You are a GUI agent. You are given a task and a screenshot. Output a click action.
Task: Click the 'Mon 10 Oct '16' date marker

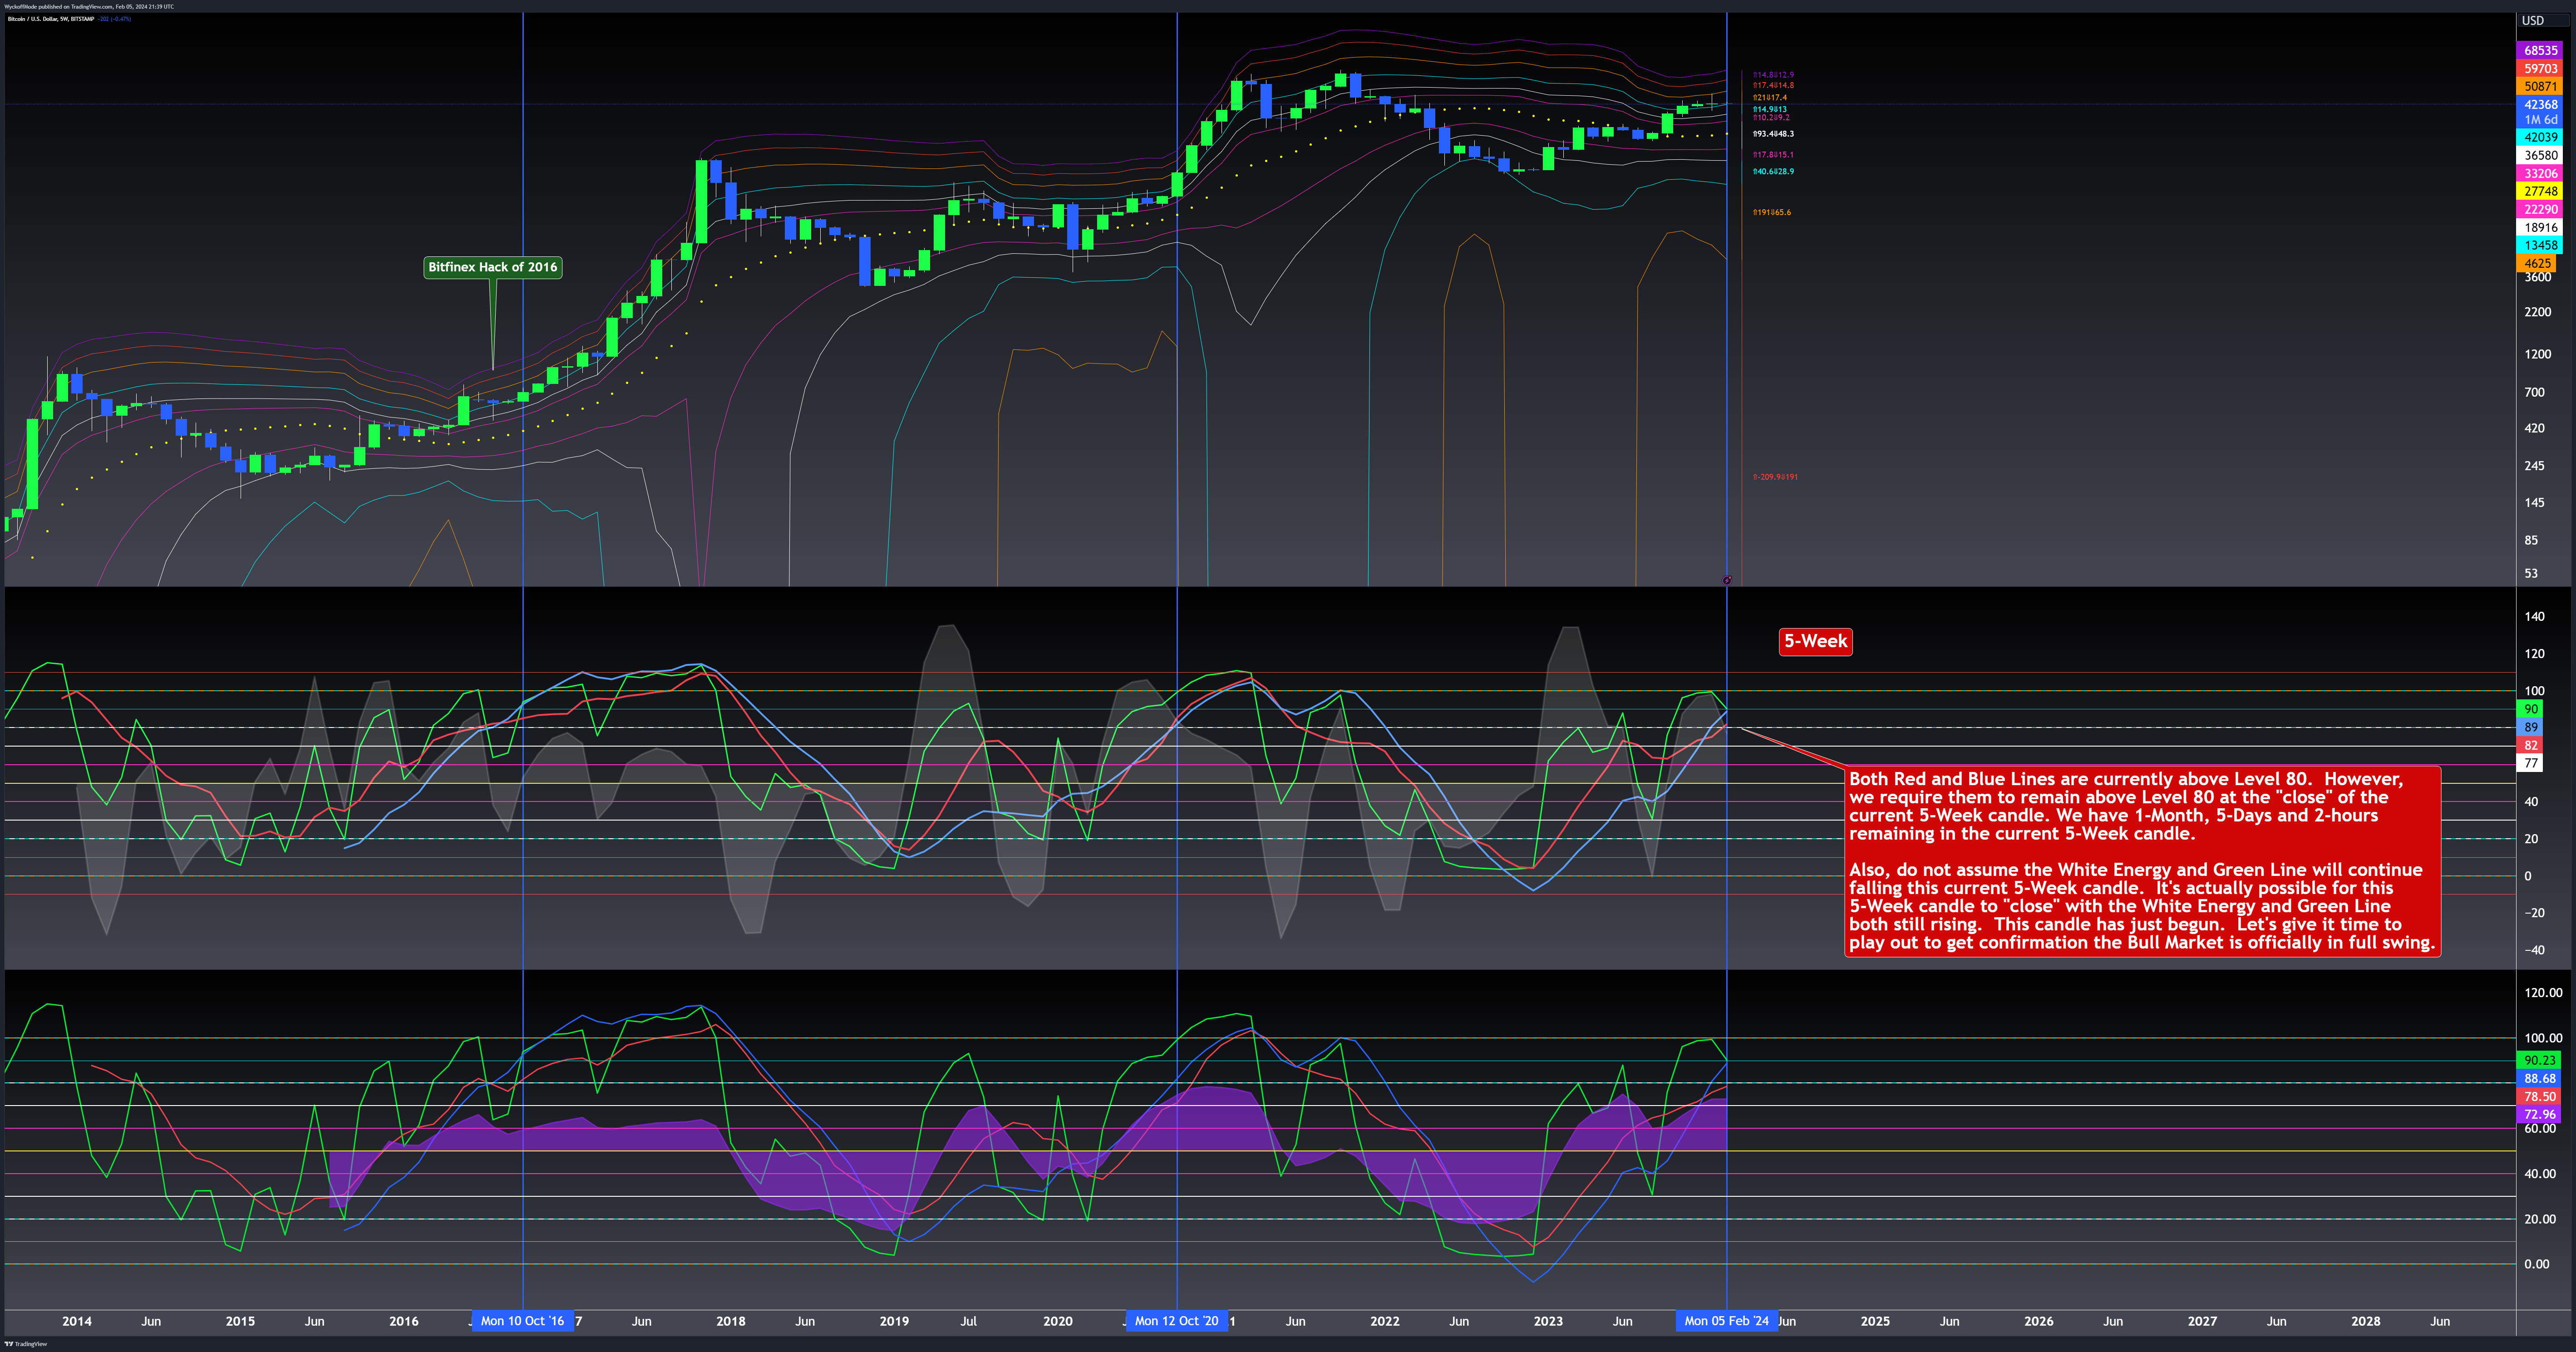[522, 1321]
